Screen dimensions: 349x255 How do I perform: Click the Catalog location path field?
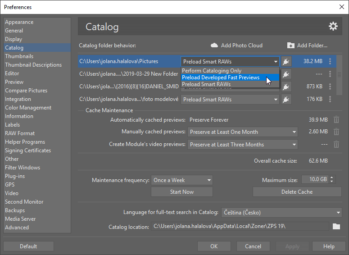coord(240,226)
